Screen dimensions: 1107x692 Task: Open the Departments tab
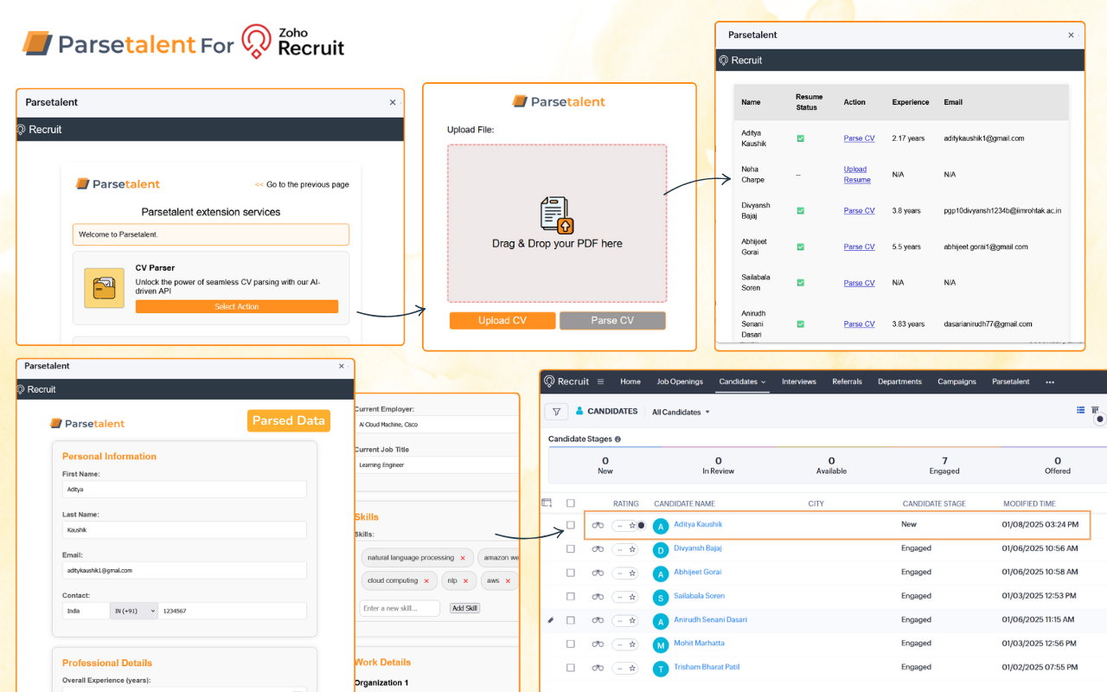[x=899, y=381]
